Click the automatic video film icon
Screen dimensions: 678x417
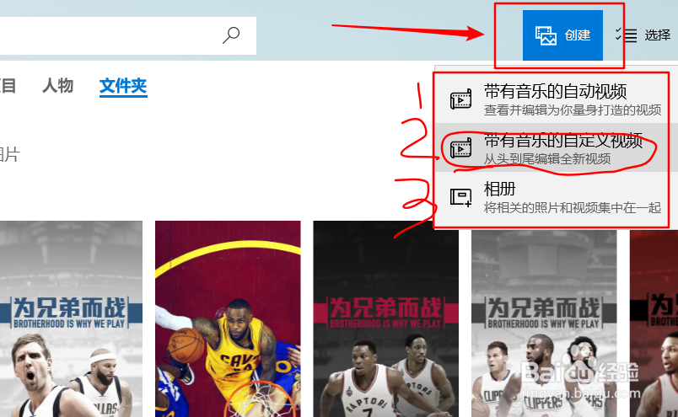point(461,99)
